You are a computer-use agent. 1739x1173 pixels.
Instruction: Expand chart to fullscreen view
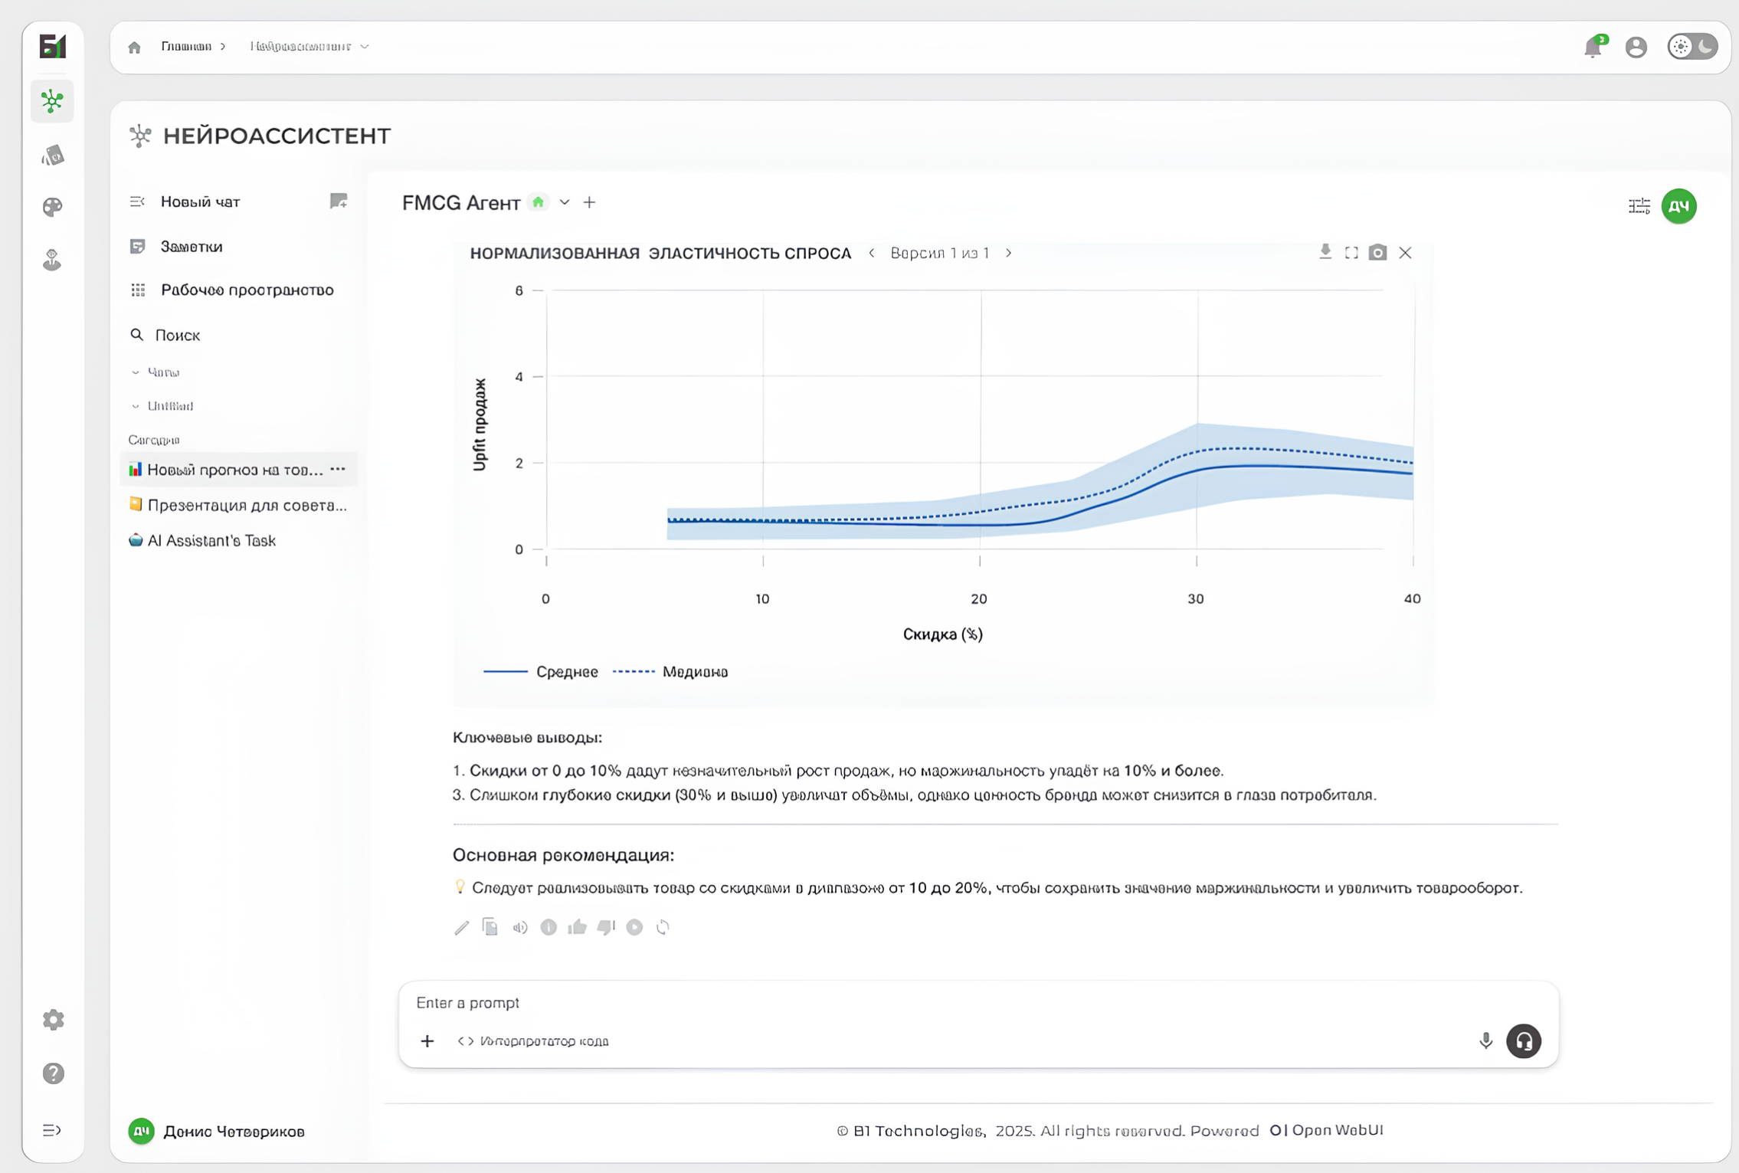click(x=1351, y=253)
